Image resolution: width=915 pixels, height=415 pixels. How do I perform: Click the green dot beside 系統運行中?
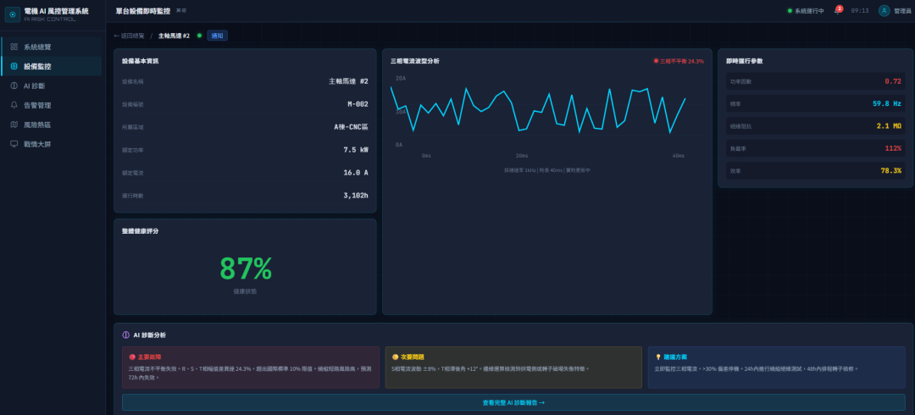click(x=790, y=10)
